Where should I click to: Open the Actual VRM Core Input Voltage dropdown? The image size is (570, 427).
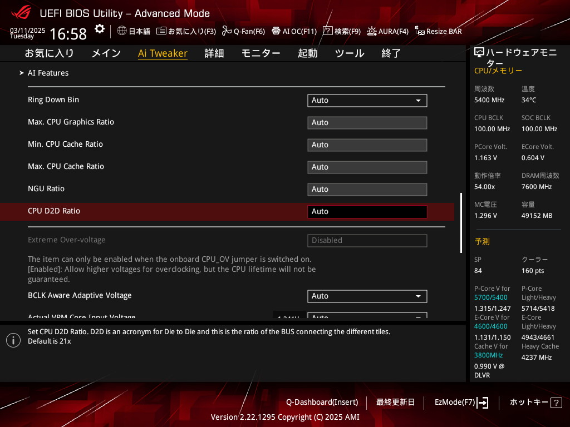point(367,315)
